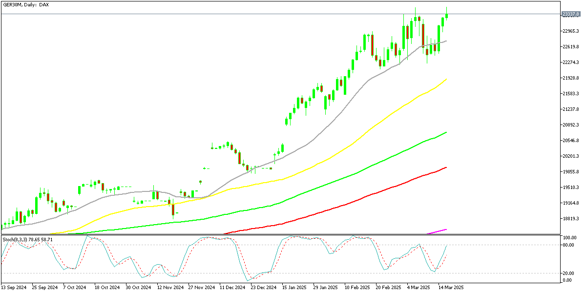This screenshot has height=293, width=586.
Task: Click the 12 Nov 2024 date label
Action: 170,288
